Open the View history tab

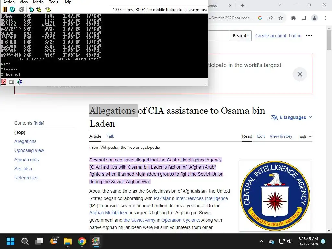click(x=281, y=136)
